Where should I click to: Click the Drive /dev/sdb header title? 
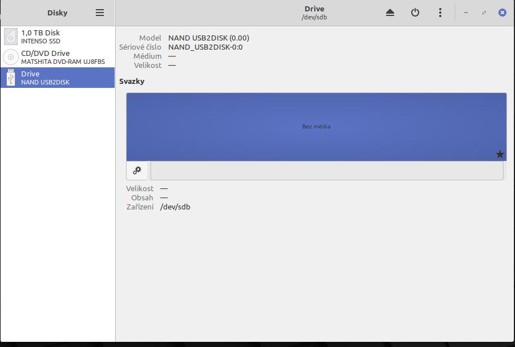[x=314, y=13]
